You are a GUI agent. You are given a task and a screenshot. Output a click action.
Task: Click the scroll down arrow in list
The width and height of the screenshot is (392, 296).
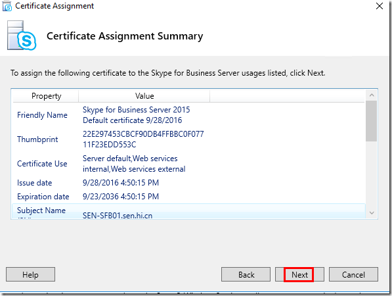click(x=372, y=213)
